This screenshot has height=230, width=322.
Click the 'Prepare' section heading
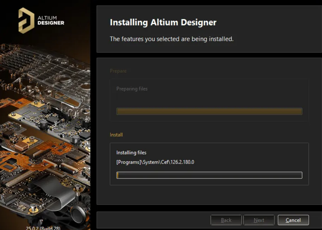[118, 71]
